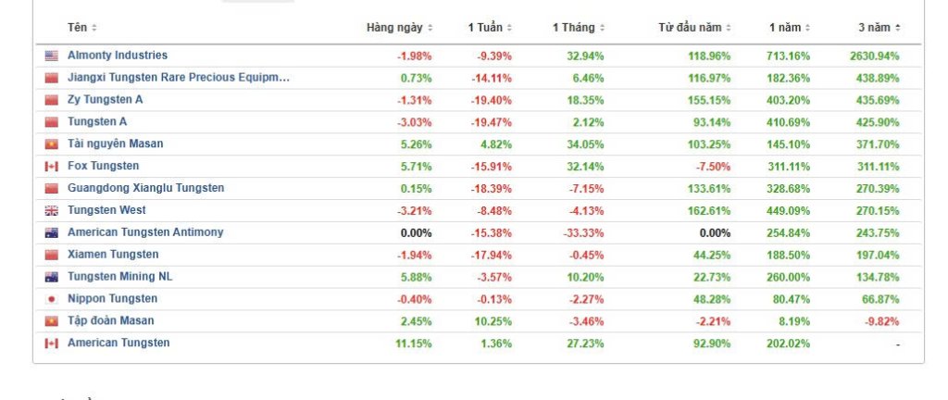The image size is (948, 400).
Task: Click the Canadian flag next to Fox Tungsten
Action: [x=52, y=167]
